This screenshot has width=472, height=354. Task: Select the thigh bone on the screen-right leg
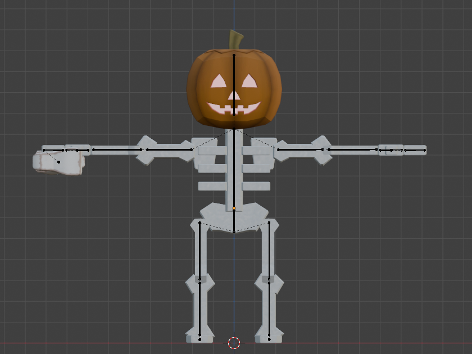point(269,251)
